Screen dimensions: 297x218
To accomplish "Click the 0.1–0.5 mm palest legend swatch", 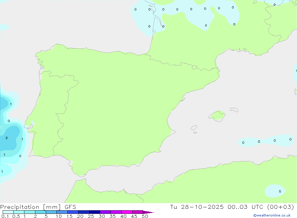I will click(x=8, y=212).
